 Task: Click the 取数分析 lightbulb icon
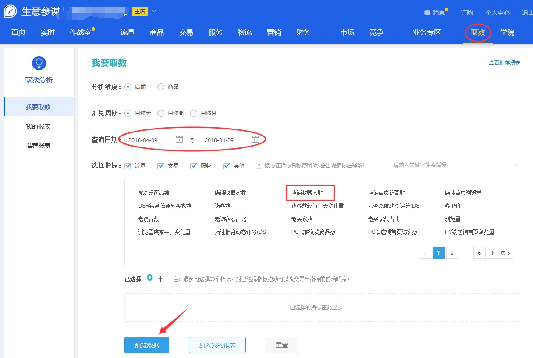click(39, 63)
